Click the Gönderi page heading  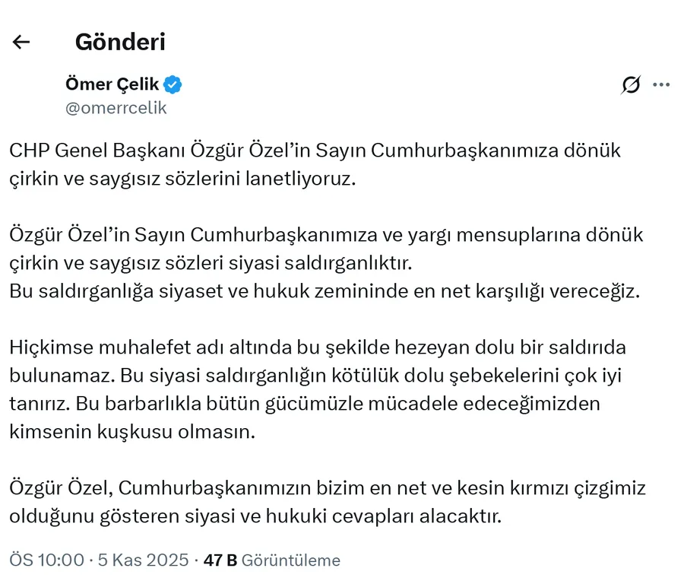pos(120,42)
